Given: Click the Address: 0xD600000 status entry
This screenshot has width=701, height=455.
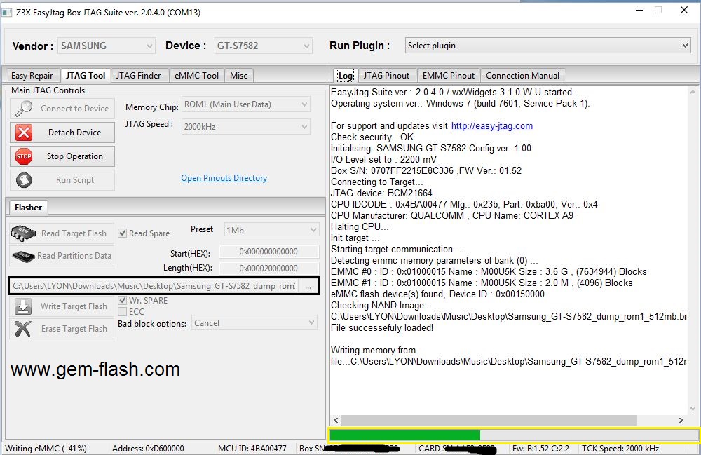Looking at the screenshot, I should [148, 448].
